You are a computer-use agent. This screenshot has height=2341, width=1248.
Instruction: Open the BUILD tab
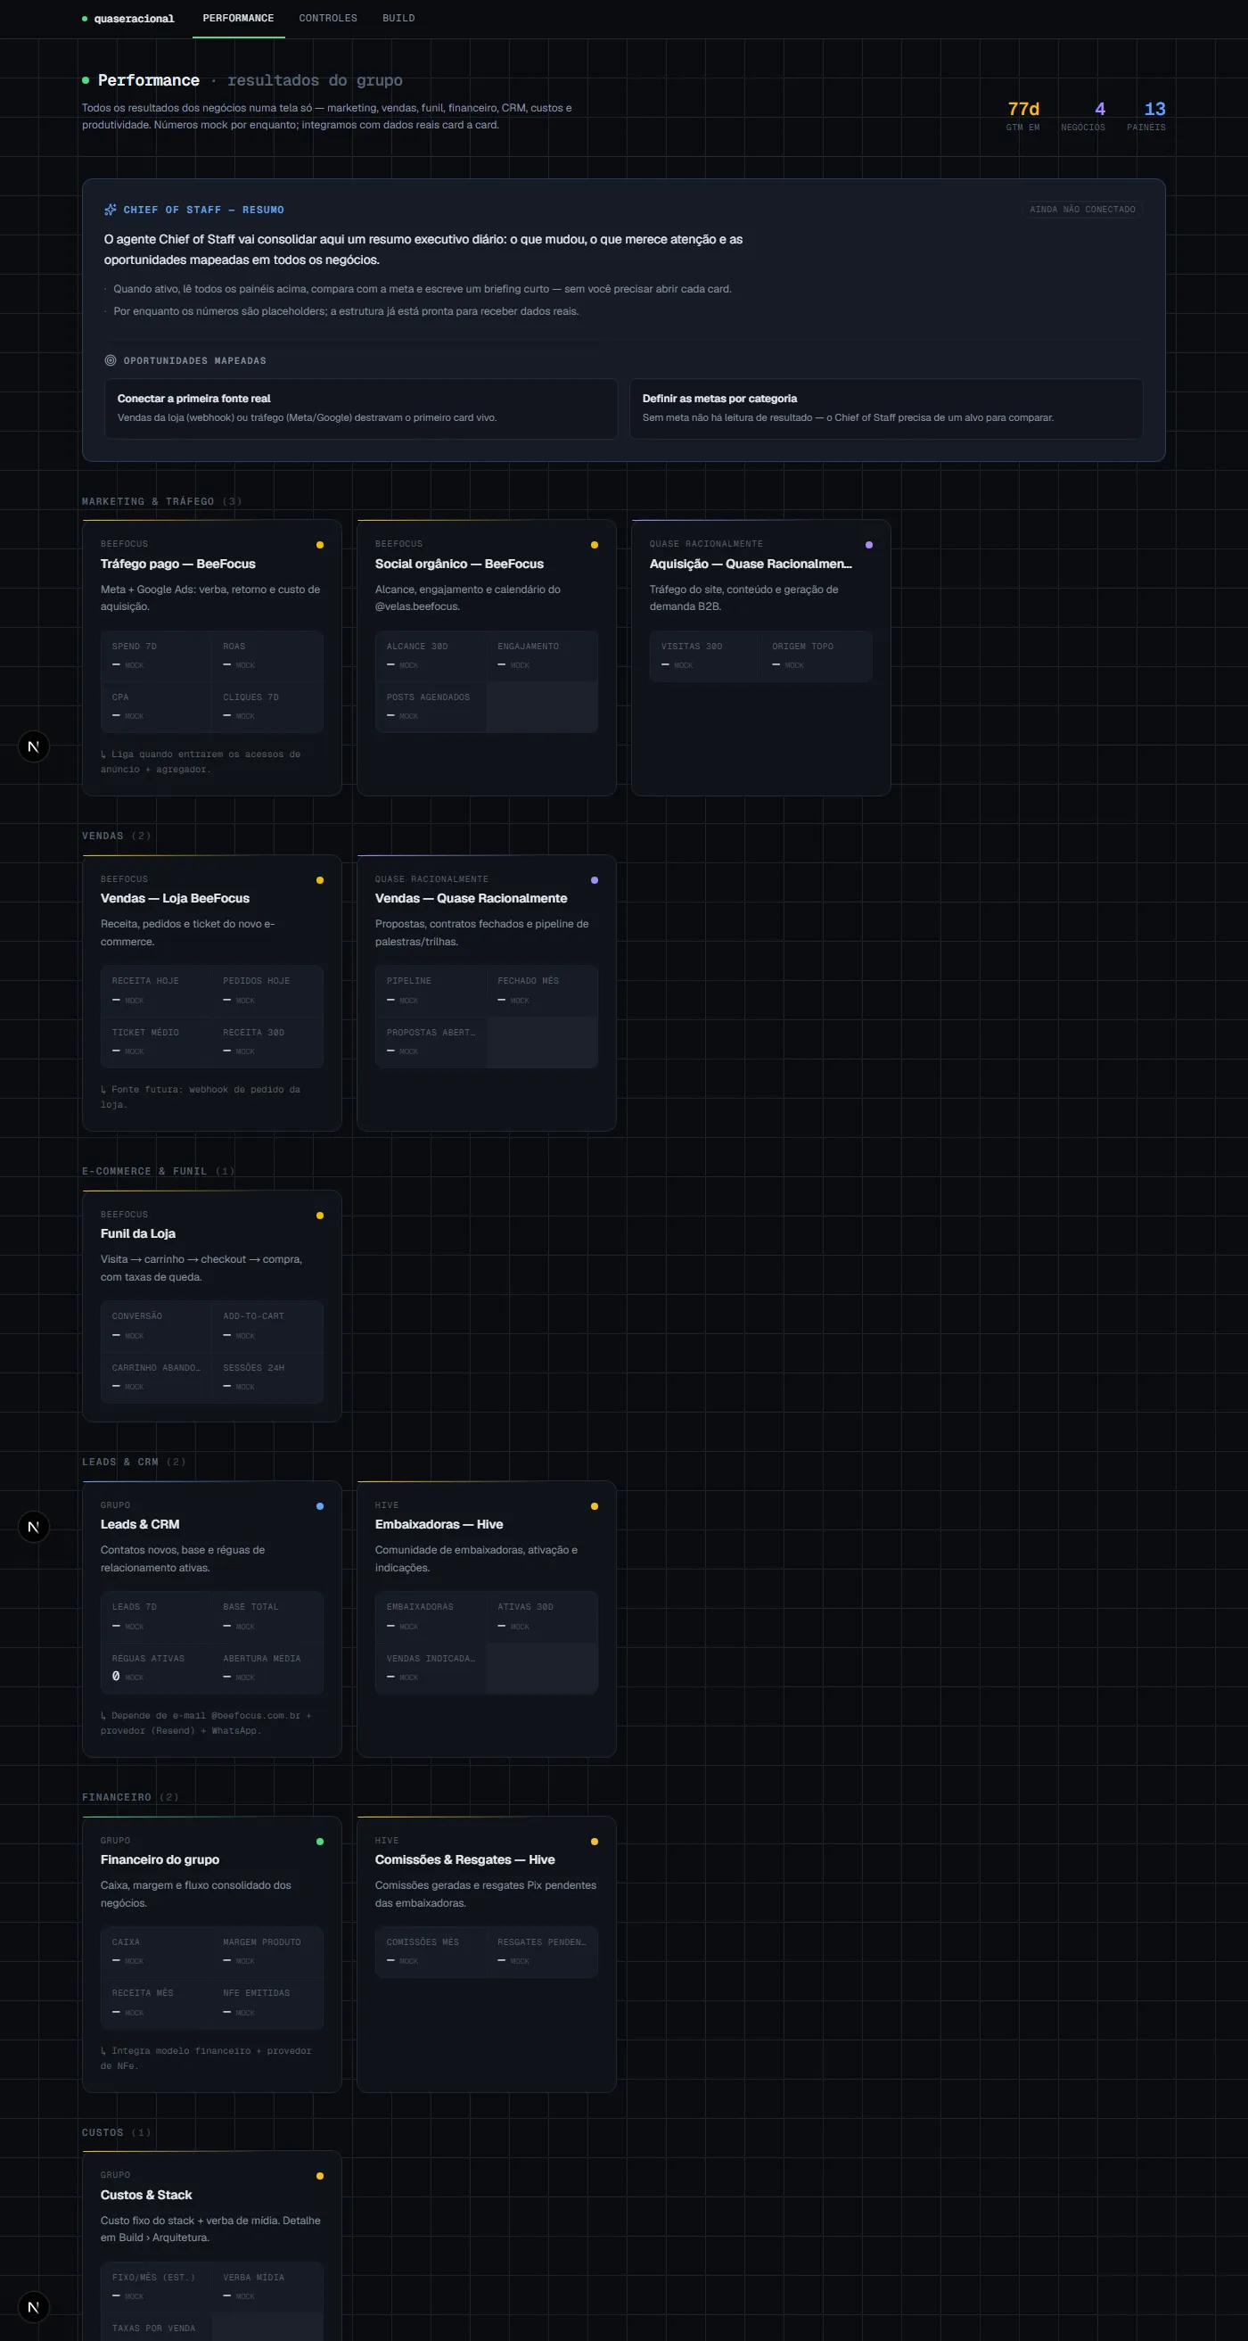coord(398,18)
